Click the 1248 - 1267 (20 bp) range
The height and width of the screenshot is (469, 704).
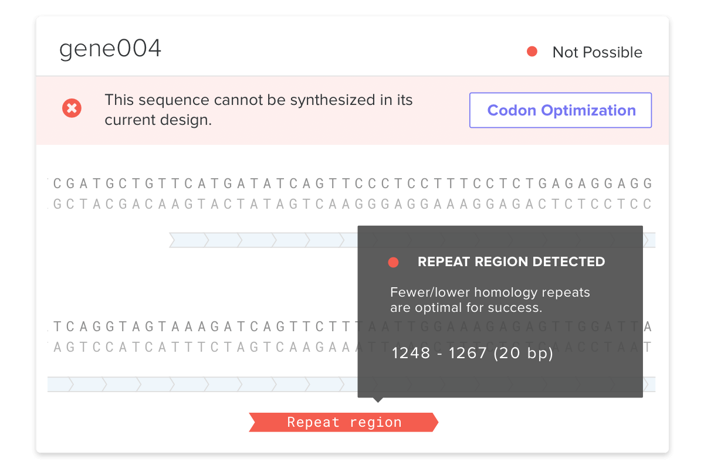pos(472,353)
